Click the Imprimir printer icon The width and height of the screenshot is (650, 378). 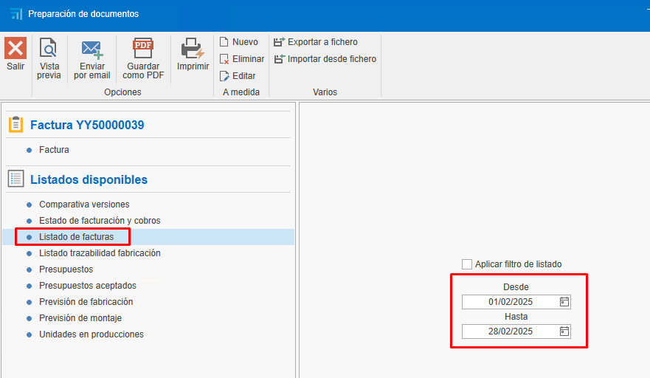pos(193,49)
